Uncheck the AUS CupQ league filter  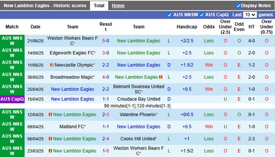pos(202,15)
